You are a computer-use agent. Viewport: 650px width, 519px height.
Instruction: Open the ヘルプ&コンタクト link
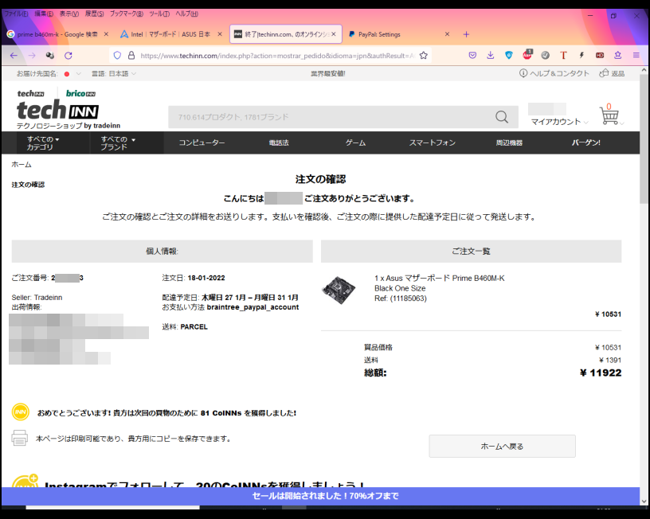coord(554,74)
